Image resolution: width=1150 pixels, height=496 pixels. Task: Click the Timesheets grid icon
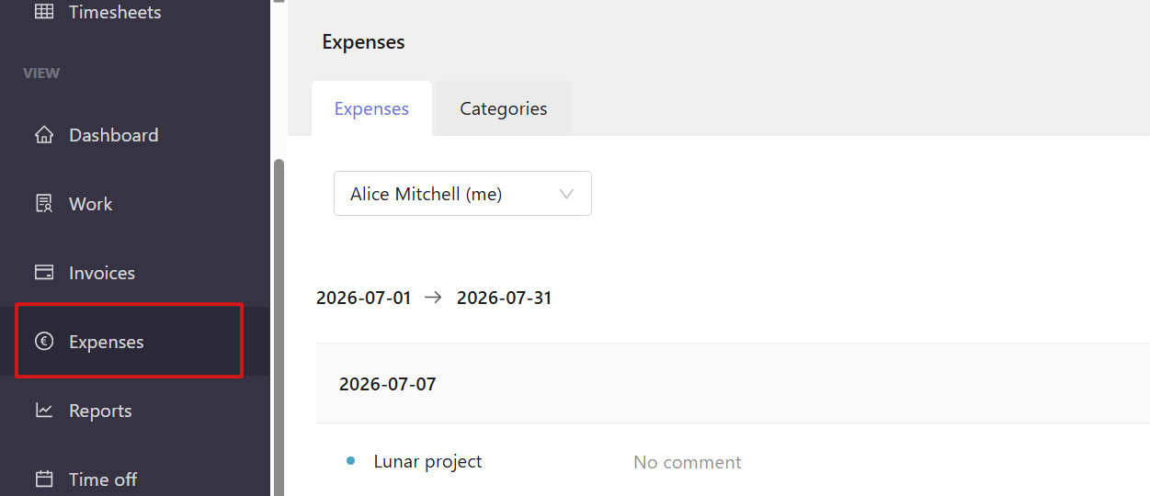pos(43,12)
